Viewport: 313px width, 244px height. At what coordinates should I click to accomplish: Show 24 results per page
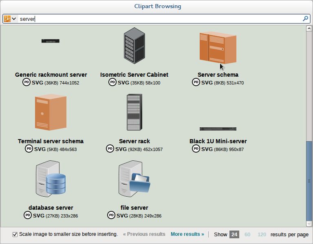234,234
